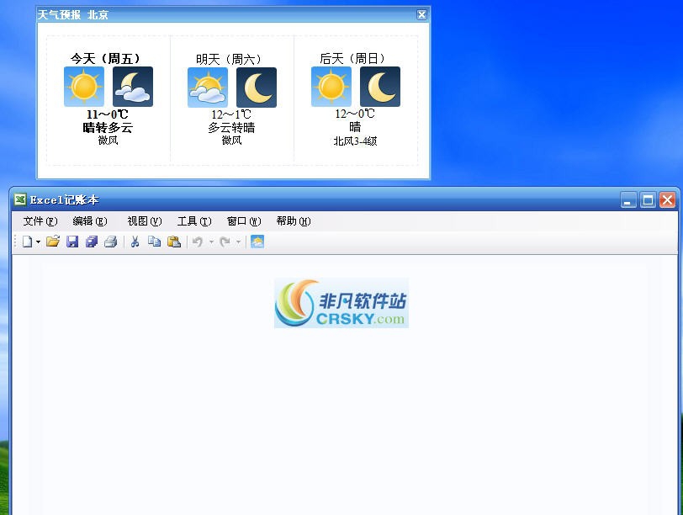
Task: Open the 文件 menu
Action: (39, 221)
